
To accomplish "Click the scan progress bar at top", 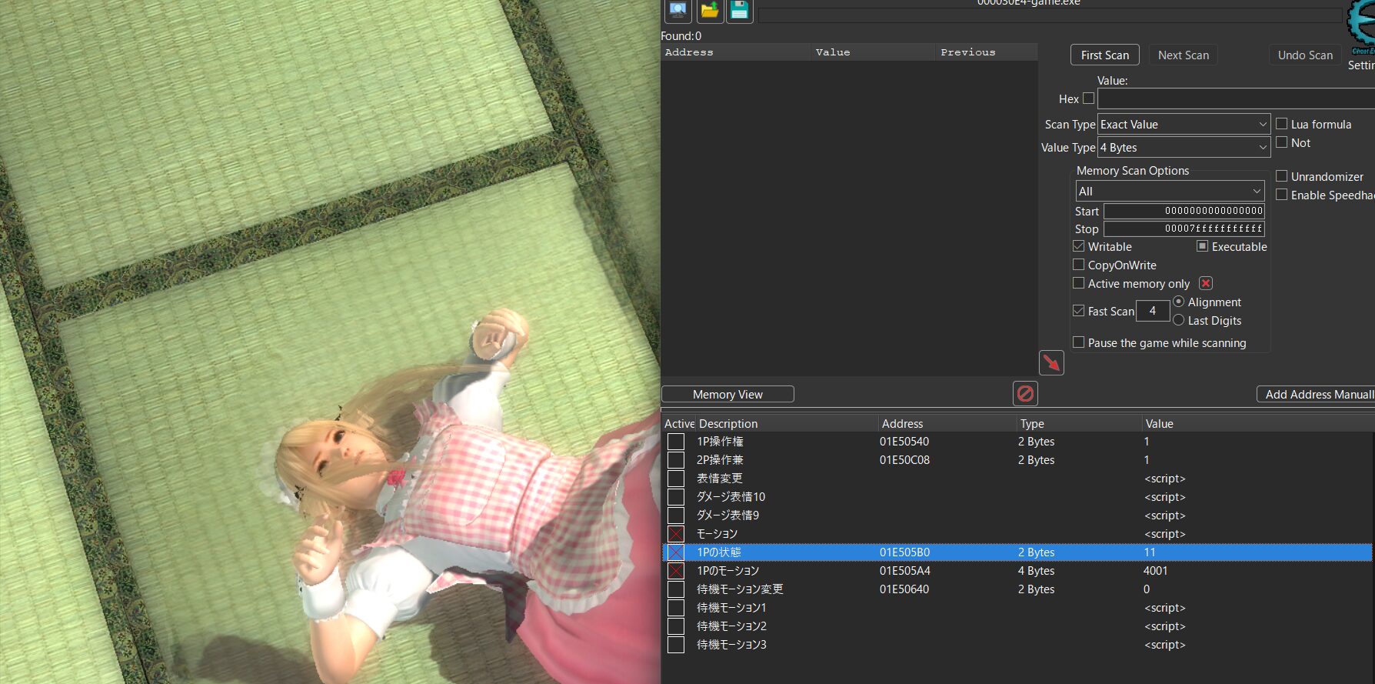I will pyautogui.click(x=1050, y=15).
